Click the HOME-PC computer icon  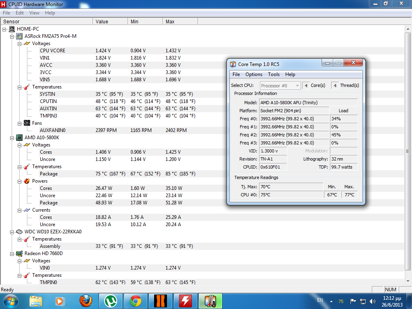tap(12, 29)
